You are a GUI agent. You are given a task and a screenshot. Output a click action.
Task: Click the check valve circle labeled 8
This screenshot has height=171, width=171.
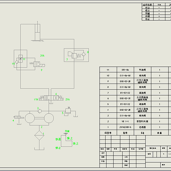click(83, 54)
